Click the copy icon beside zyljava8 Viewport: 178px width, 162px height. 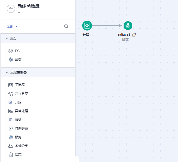(134, 35)
